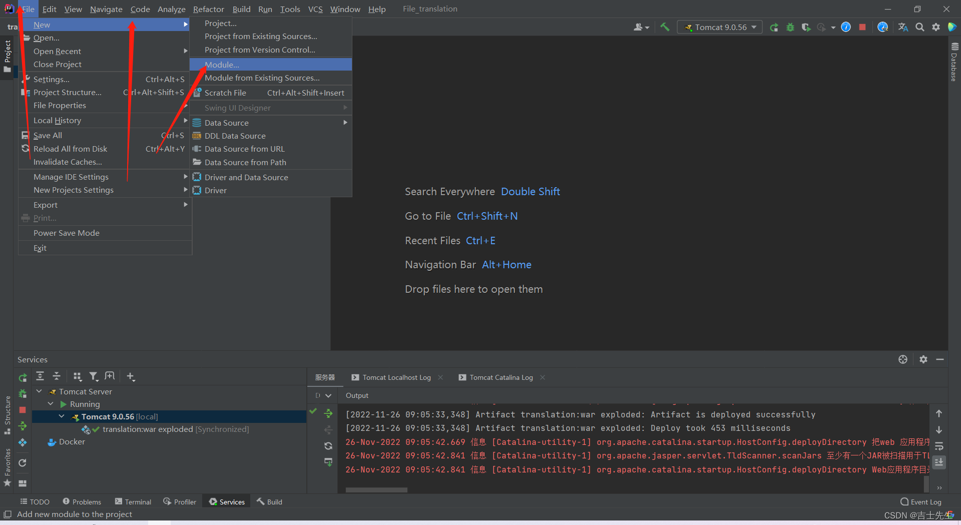Stop the running Tomcat via red square in top toolbar
Screen dimensions: 961x525
tap(862, 28)
